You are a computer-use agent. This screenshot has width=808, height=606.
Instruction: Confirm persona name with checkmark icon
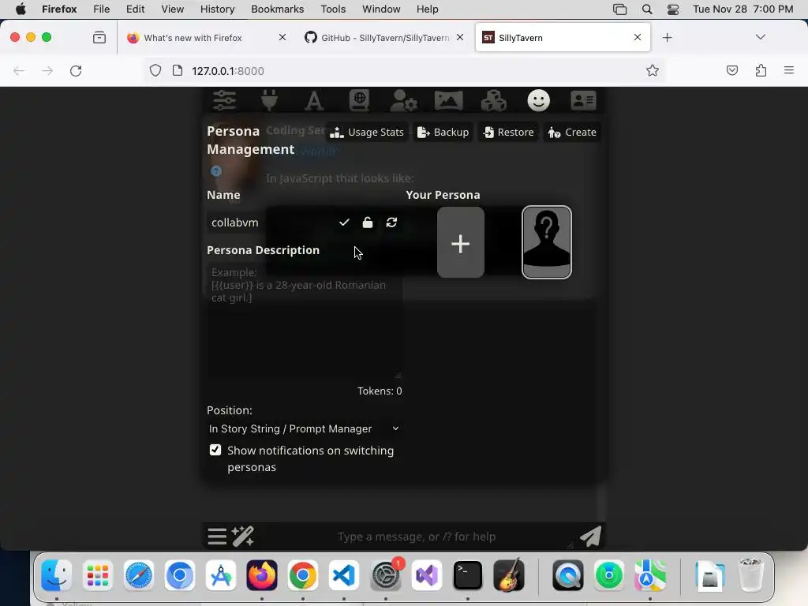pyautogui.click(x=344, y=222)
